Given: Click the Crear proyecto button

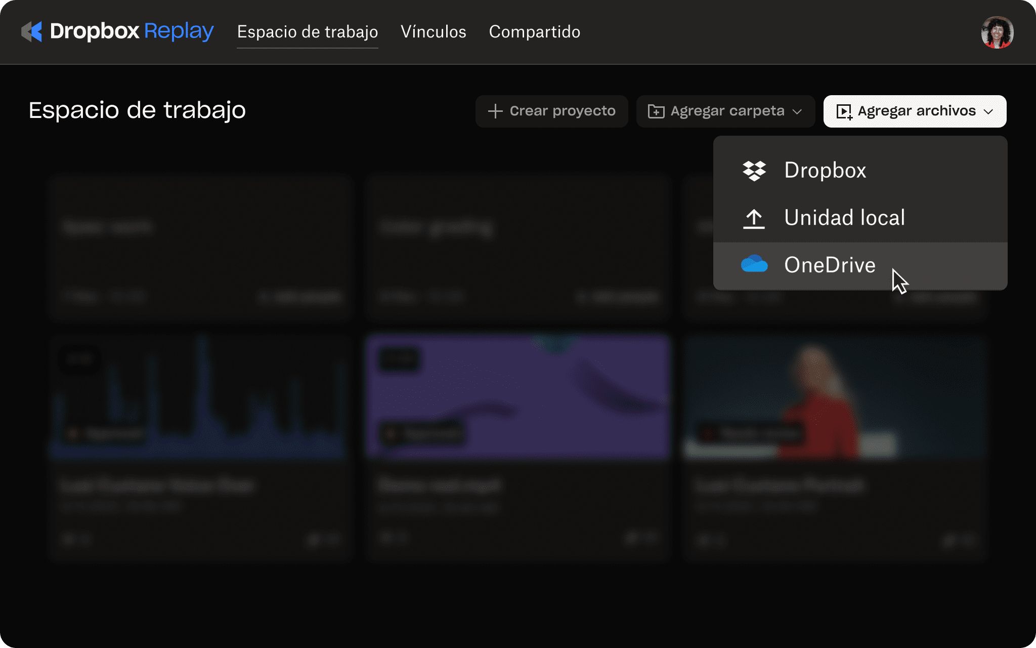Looking at the screenshot, I should point(551,111).
